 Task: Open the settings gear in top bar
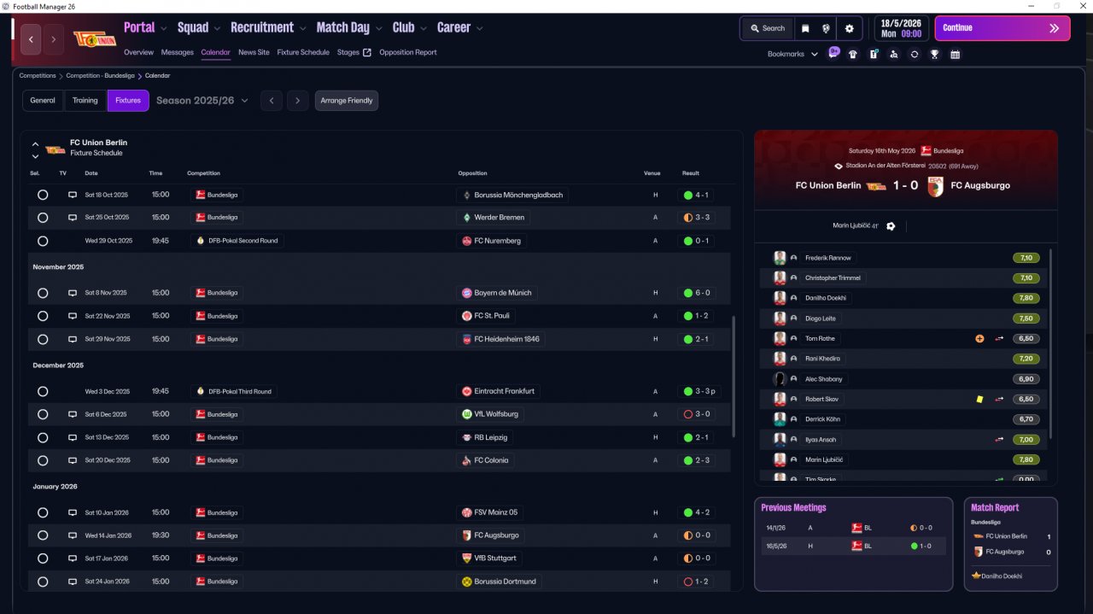tap(849, 28)
